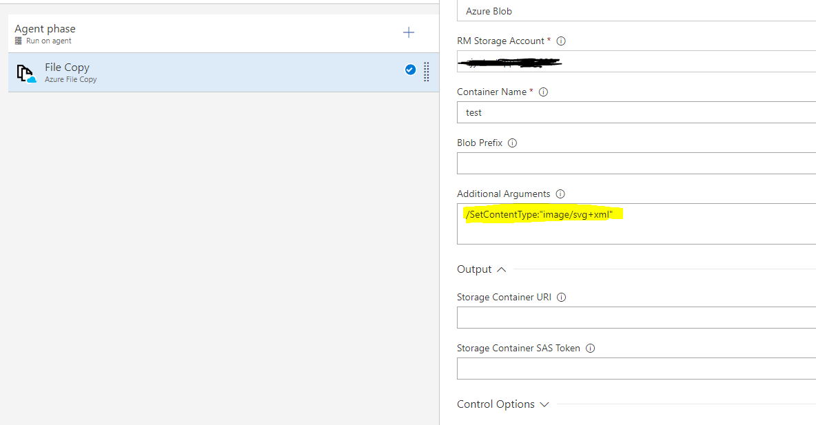816x425 pixels.
Task: Click the File Copy drag handle dots
Action: click(426, 72)
